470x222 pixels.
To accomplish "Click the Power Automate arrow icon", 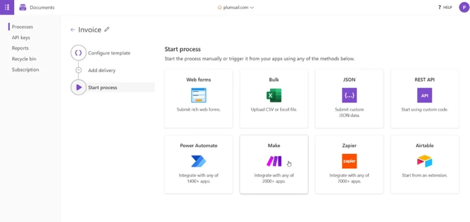I will click(199, 161).
